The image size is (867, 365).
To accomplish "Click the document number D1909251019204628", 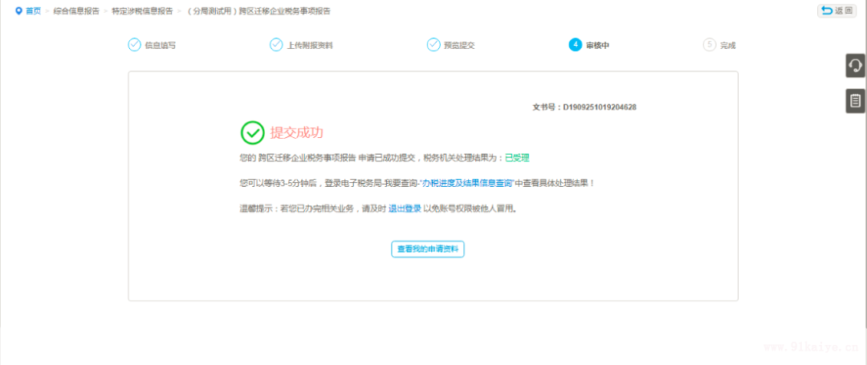I will click(x=599, y=107).
